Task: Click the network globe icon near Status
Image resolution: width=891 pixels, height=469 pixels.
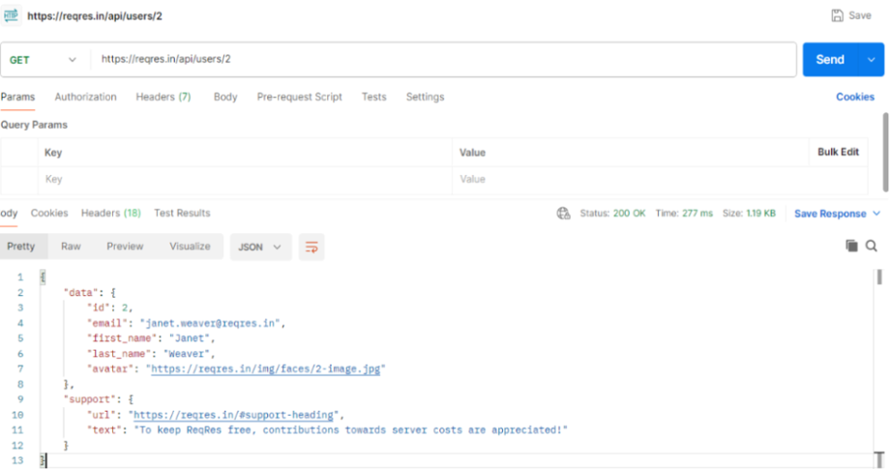Action: (564, 214)
